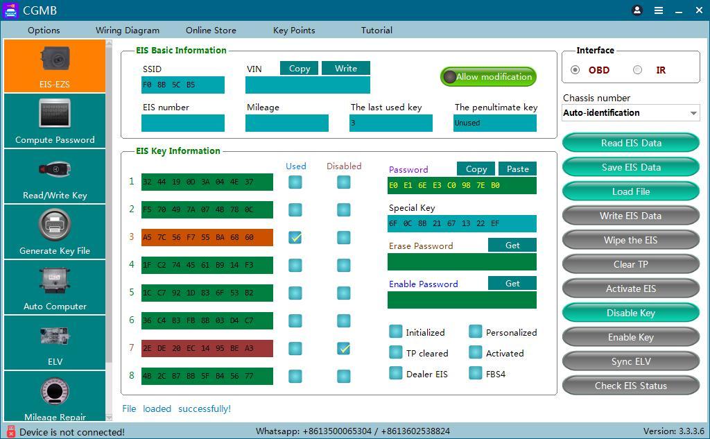Screen dimensions: 710x439
Task: Open the Key Points menu
Action: pyautogui.click(x=294, y=31)
